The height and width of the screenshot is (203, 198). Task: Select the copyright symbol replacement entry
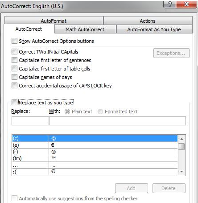95,138
